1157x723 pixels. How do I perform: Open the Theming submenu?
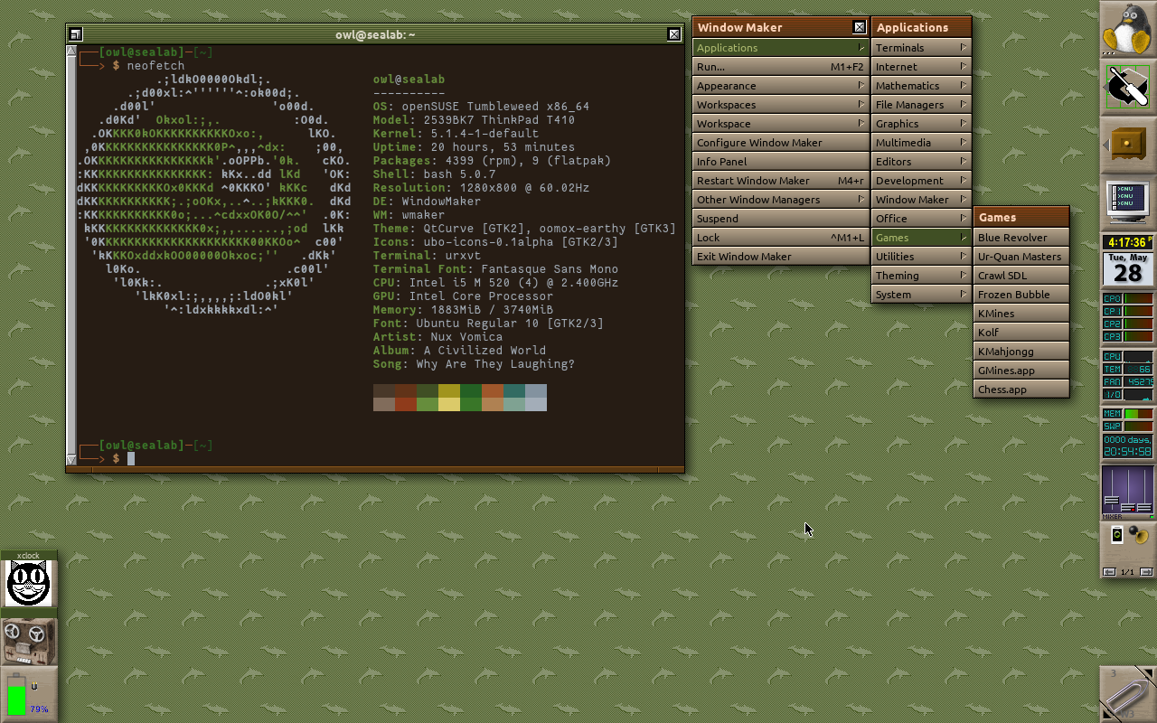[921, 275]
